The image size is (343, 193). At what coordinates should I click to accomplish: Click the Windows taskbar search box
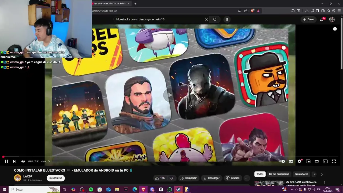click(34, 190)
